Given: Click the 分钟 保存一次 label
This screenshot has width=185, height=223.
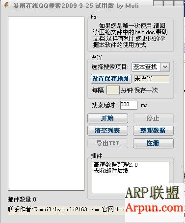Looking at the screenshot, I should click(x=139, y=90).
